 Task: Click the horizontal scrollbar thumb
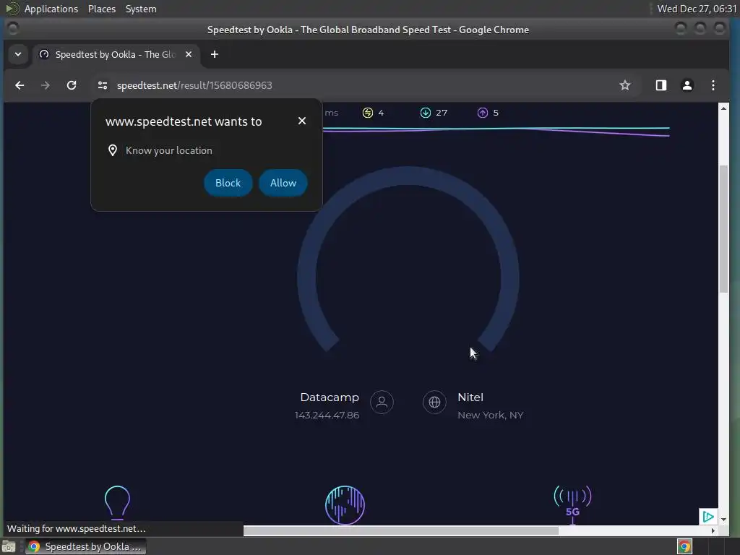[x=400, y=531]
